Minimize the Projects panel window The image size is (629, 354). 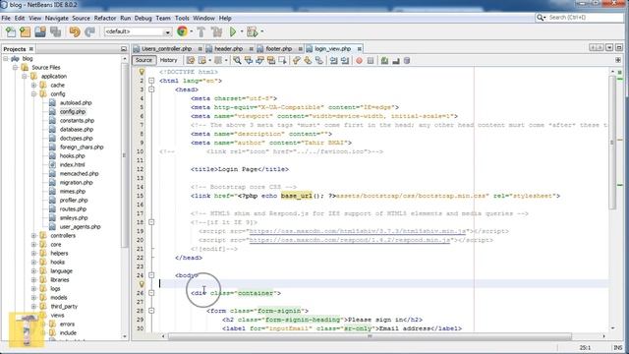pos(124,48)
